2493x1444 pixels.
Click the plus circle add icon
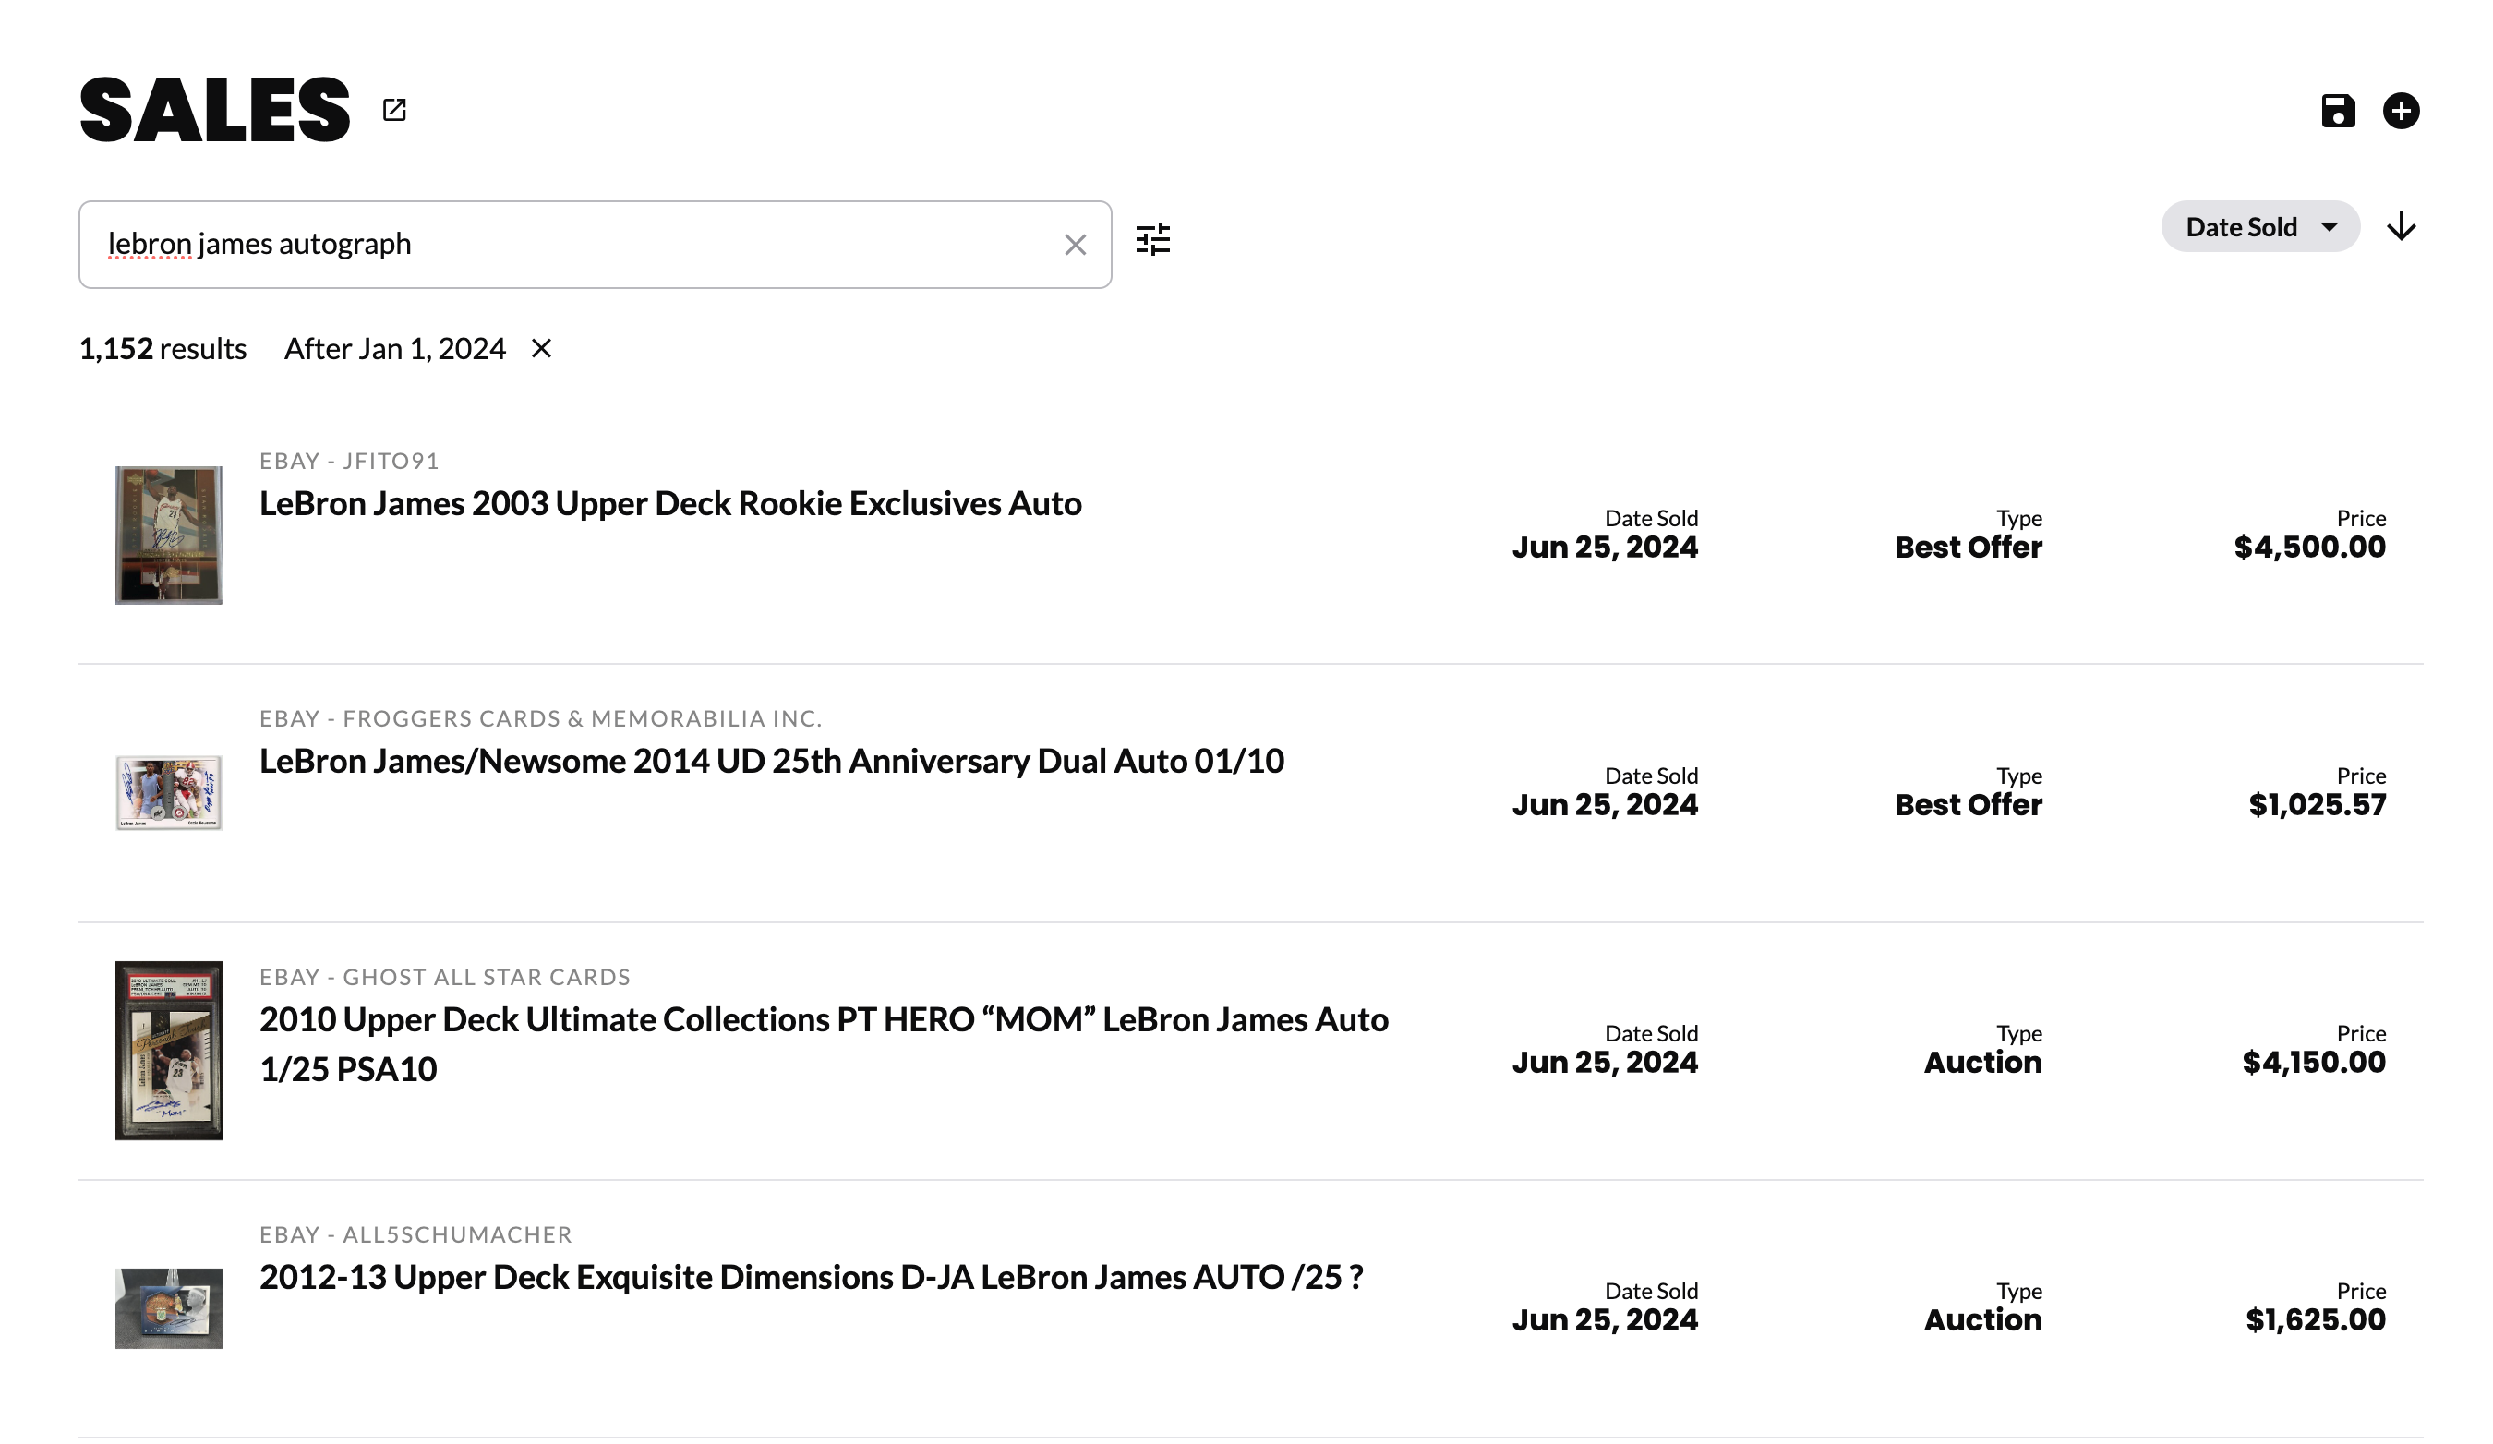[2401, 111]
